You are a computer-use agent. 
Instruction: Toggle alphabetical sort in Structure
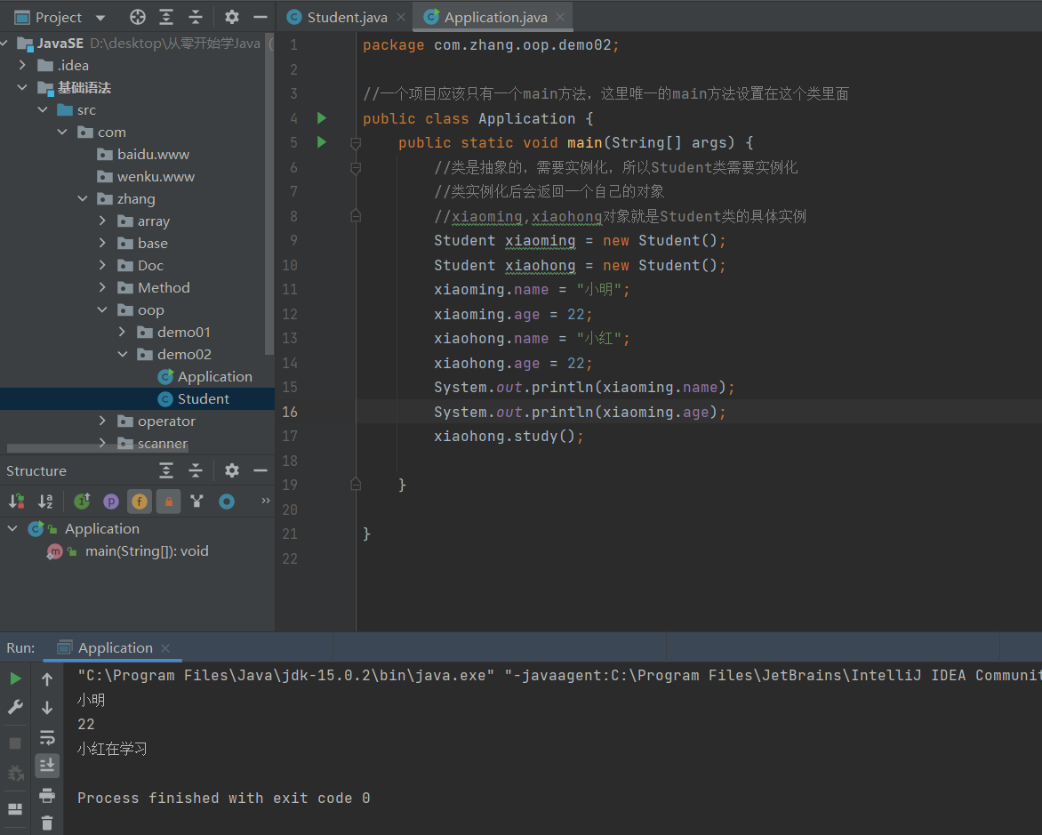click(45, 502)
